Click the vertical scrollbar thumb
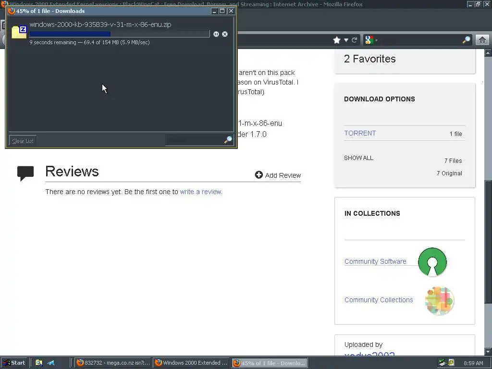This screenshot has height=369, width=492. pyautogui.click(x=488, y=242)
